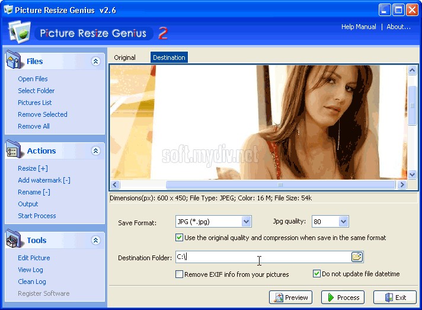Screen dimensions: 422x310
Task: Click the title bar application icon
Action: point(8,9)
